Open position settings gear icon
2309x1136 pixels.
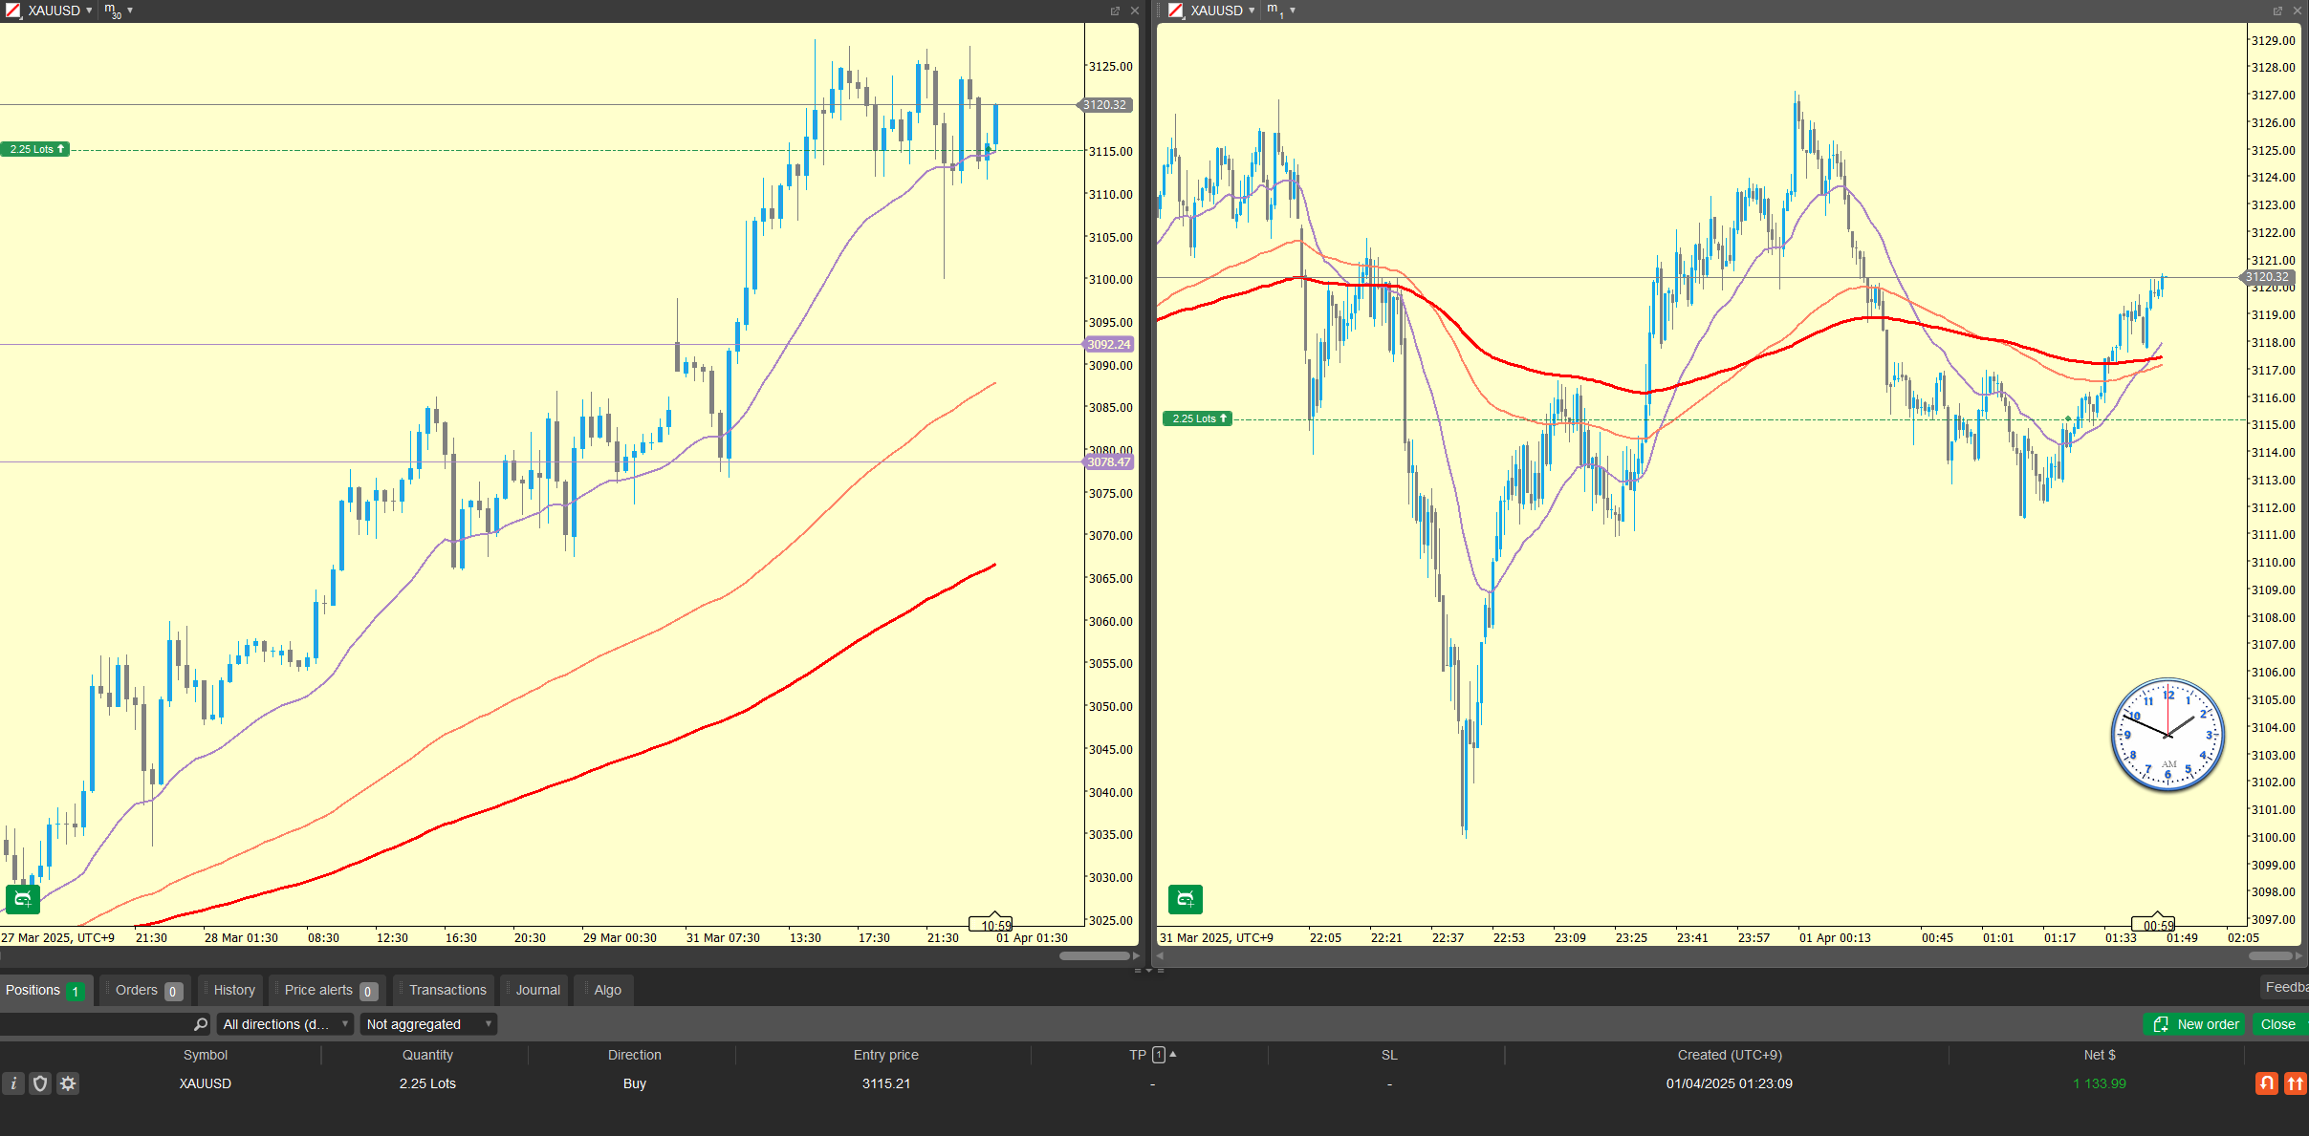(68, 1083)
